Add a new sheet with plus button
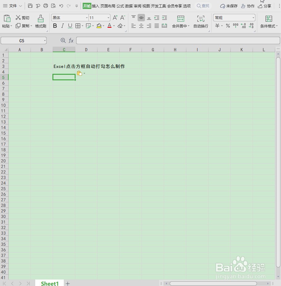The height and width of the screenshot is (286, 281). tap(68, 284)
